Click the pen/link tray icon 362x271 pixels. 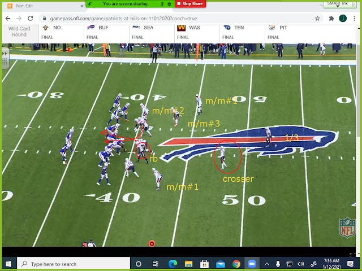pyautogui.click(x=313, y=264)
